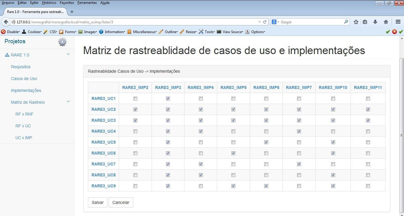Click the red X status icon on developer toolbar
This screenshot has height=216, width=404.
point(394,32)
